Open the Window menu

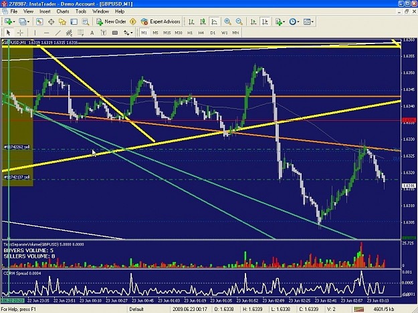(x=100, y=11)
